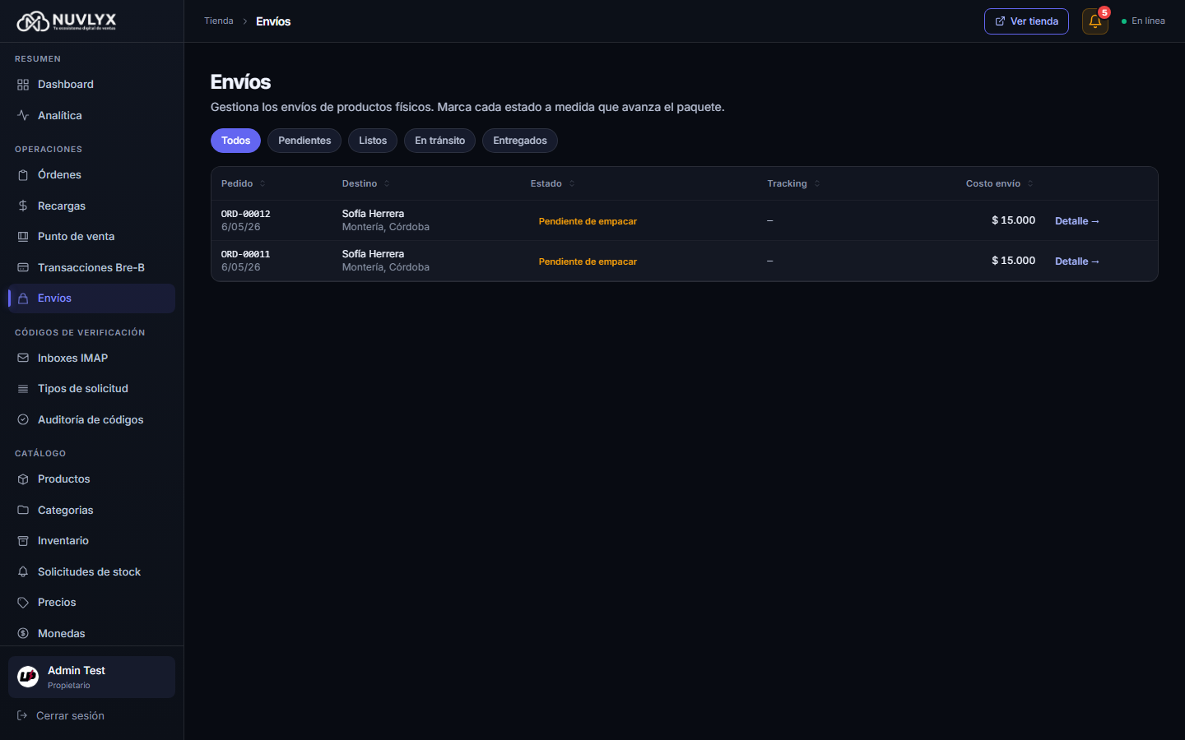
Task: Sort table by Pedido column arrows
Action: pyautogui.click(x=263, y=183)
